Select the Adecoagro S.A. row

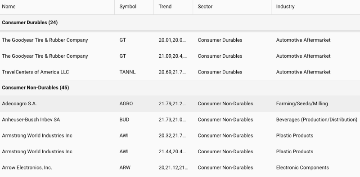tap(180, 104)
